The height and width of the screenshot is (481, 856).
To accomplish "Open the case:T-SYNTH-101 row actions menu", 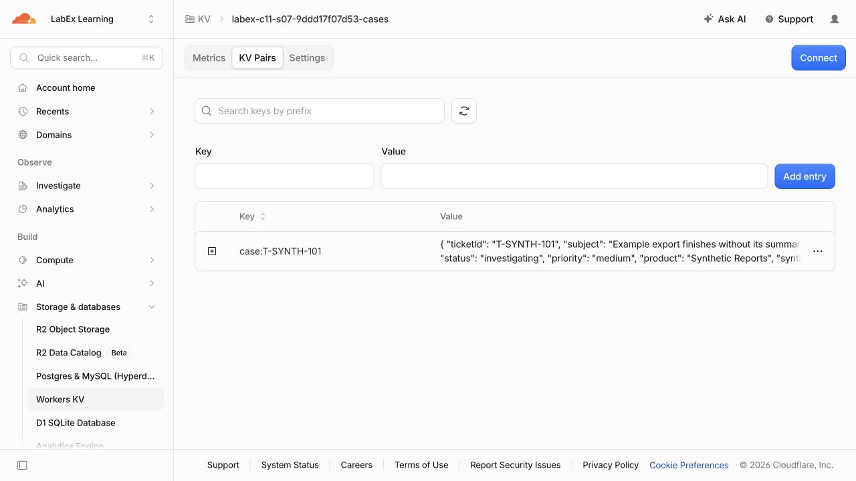I will pyautogui.click(x=818, y=251).
